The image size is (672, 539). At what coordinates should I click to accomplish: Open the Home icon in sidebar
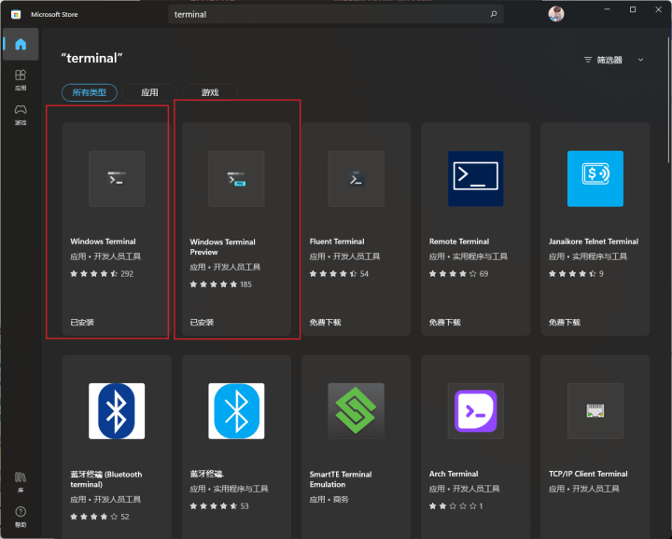[21, 45]
